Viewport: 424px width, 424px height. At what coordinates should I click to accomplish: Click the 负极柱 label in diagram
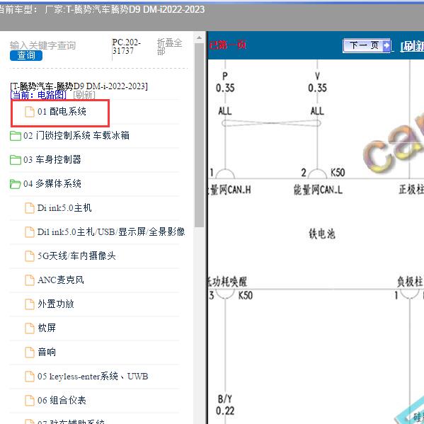coord(410,282)
